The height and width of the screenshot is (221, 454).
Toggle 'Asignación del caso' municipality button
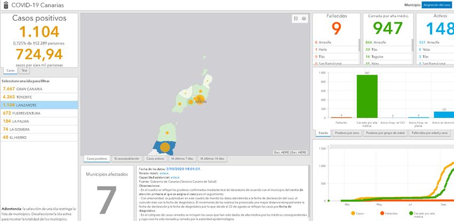coord(436,5)
